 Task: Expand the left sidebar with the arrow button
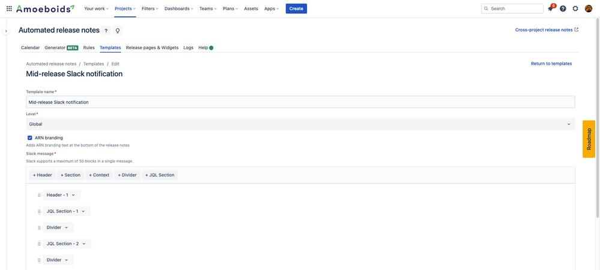6,31
